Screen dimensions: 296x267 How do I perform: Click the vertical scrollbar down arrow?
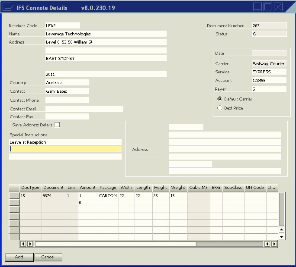coord(281,236)
